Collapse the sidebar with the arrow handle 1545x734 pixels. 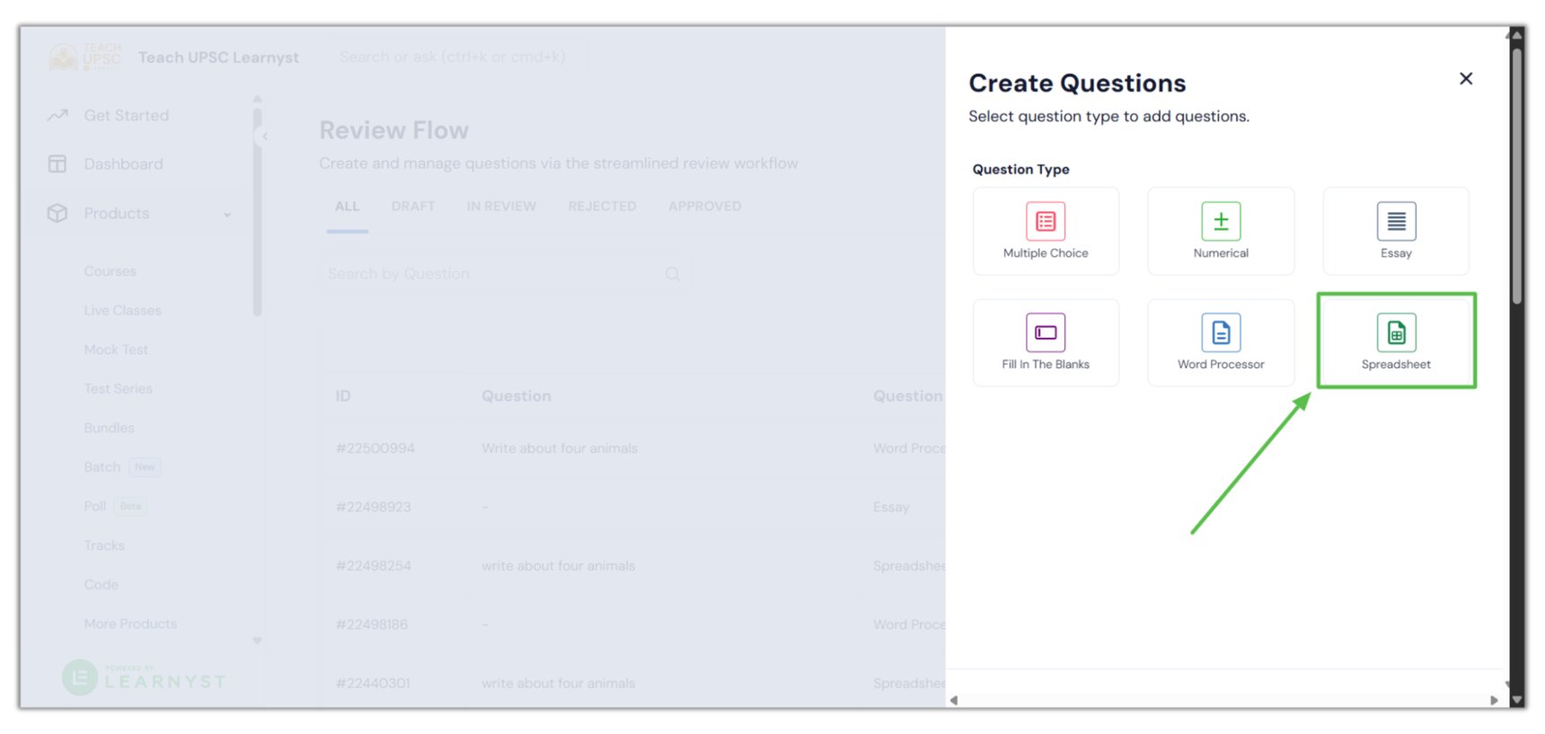[x=265, y=137]
